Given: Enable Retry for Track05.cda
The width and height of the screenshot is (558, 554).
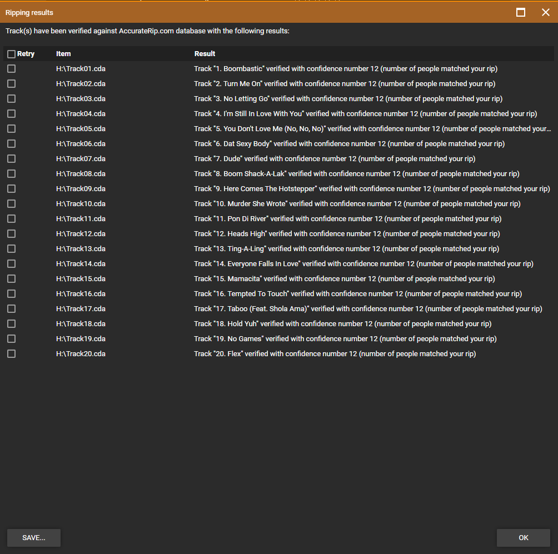Looking at the screenshot, I should 11,129.
